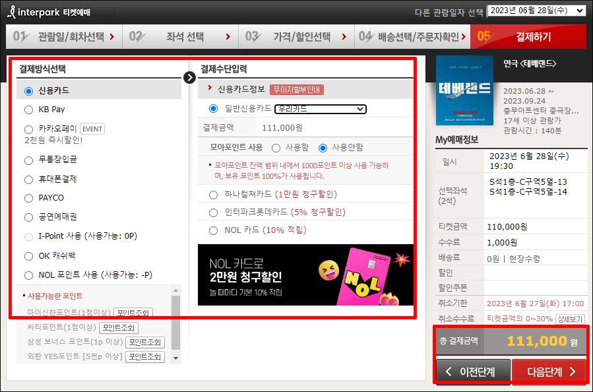Select 인터파크롯데카드 5% discount option

coord(213,212)
